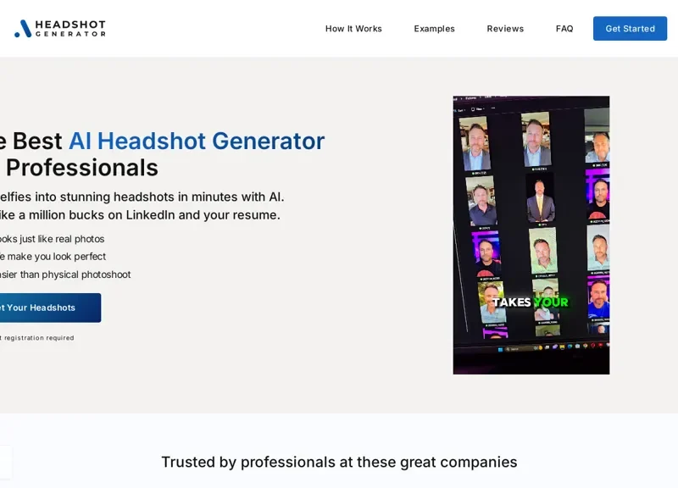Viewport: 678px width, 488px height.
Task: Click the "Trusted by professionals" heading
Action: (x=339, y=462)
